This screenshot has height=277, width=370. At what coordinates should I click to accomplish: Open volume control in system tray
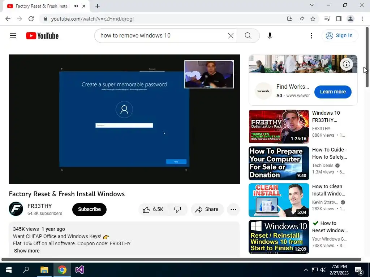tap(323, 270)
